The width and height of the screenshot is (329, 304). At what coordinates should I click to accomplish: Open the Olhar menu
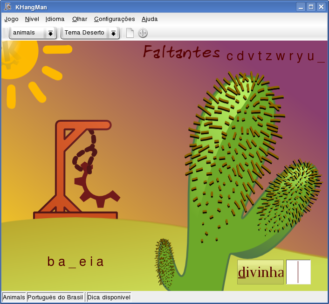click(80, 19)
